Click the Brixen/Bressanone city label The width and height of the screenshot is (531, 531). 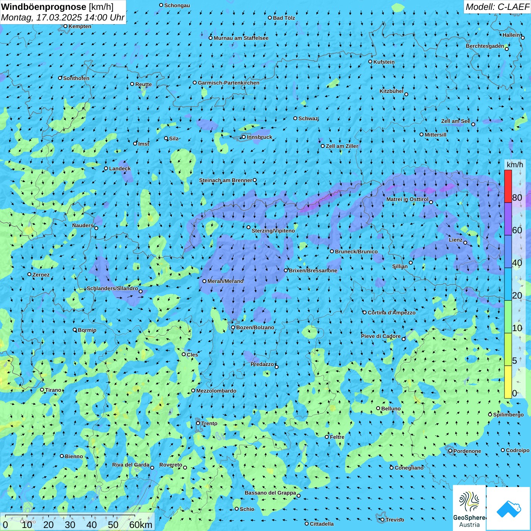pyautogui.click(x=313, y=270)
